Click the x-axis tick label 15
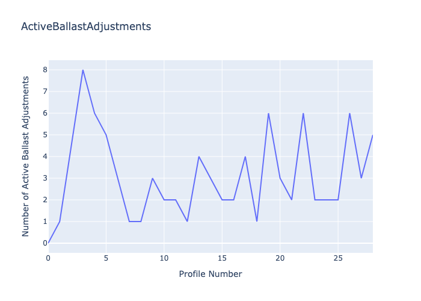421x301 pixels. (x=222, y=258)
